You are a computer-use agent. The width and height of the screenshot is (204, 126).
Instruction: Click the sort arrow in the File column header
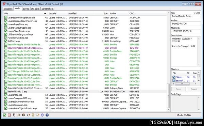[x=45, y=14]
